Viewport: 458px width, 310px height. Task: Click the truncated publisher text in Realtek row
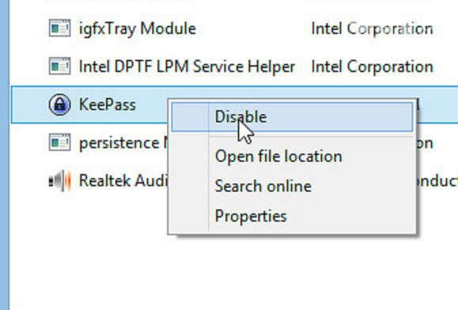click(437, 181)
